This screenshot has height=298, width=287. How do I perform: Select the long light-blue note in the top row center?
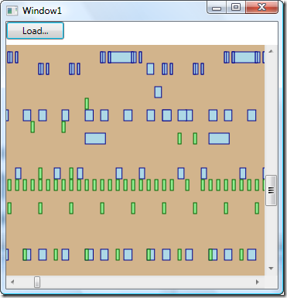(121, 57)
